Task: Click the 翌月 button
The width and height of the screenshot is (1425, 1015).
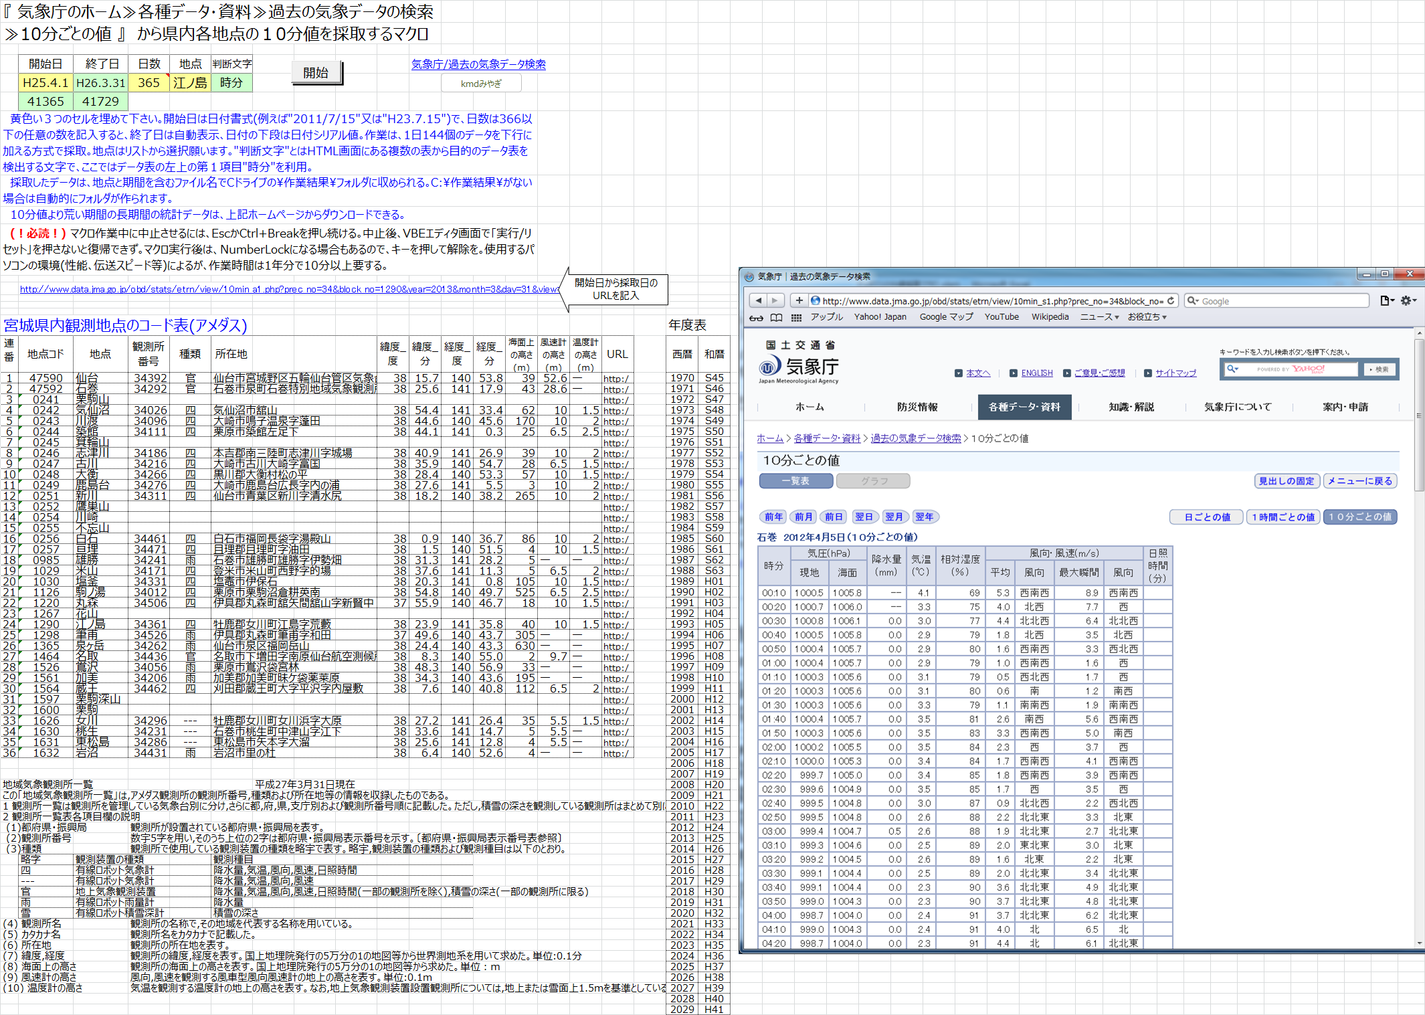Action: [894, 517]
